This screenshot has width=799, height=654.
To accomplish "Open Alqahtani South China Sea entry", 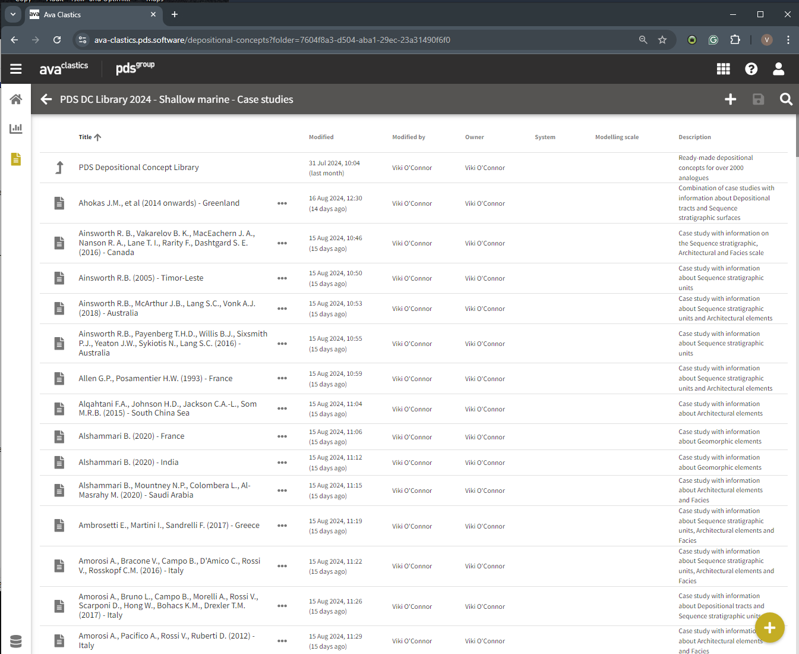I will pyautogui.click(x=168, y=408).
